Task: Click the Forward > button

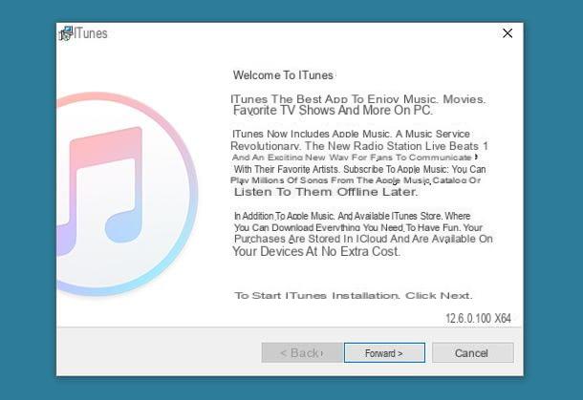Action: [384, 353]
